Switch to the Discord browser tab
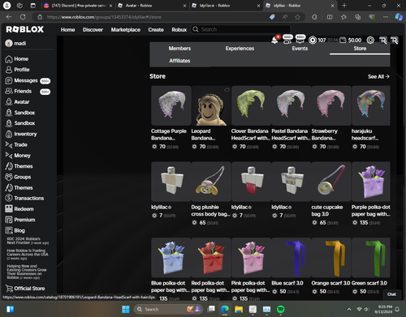Image resolution: width=406 pixels, height=317 pixels. pyautogui.click(x=79, y=6)
